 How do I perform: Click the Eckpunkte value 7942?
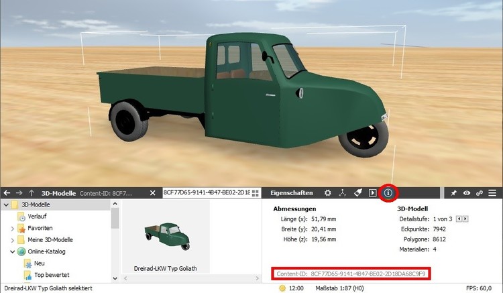(439, 229)
